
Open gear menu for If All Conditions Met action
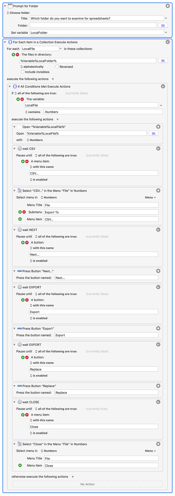[x=163, y=87]
